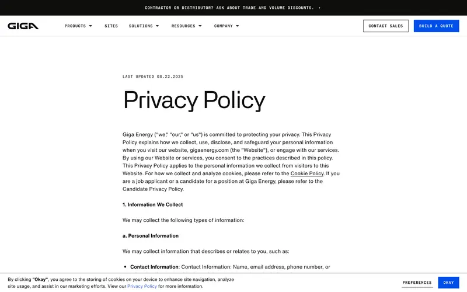Open the Cookie Policy link
467x292 pixels.
307,173
